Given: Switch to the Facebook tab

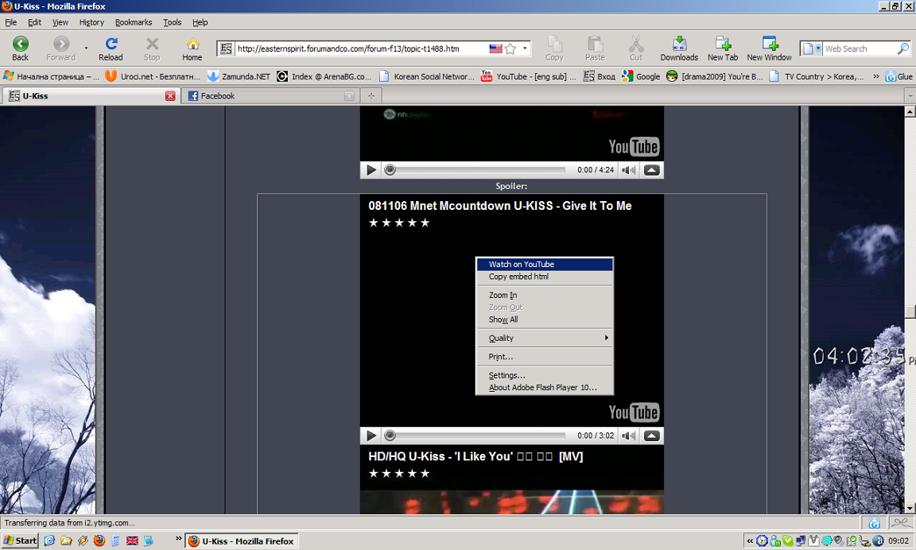Looking at the screenshot, I should (270, 95).
